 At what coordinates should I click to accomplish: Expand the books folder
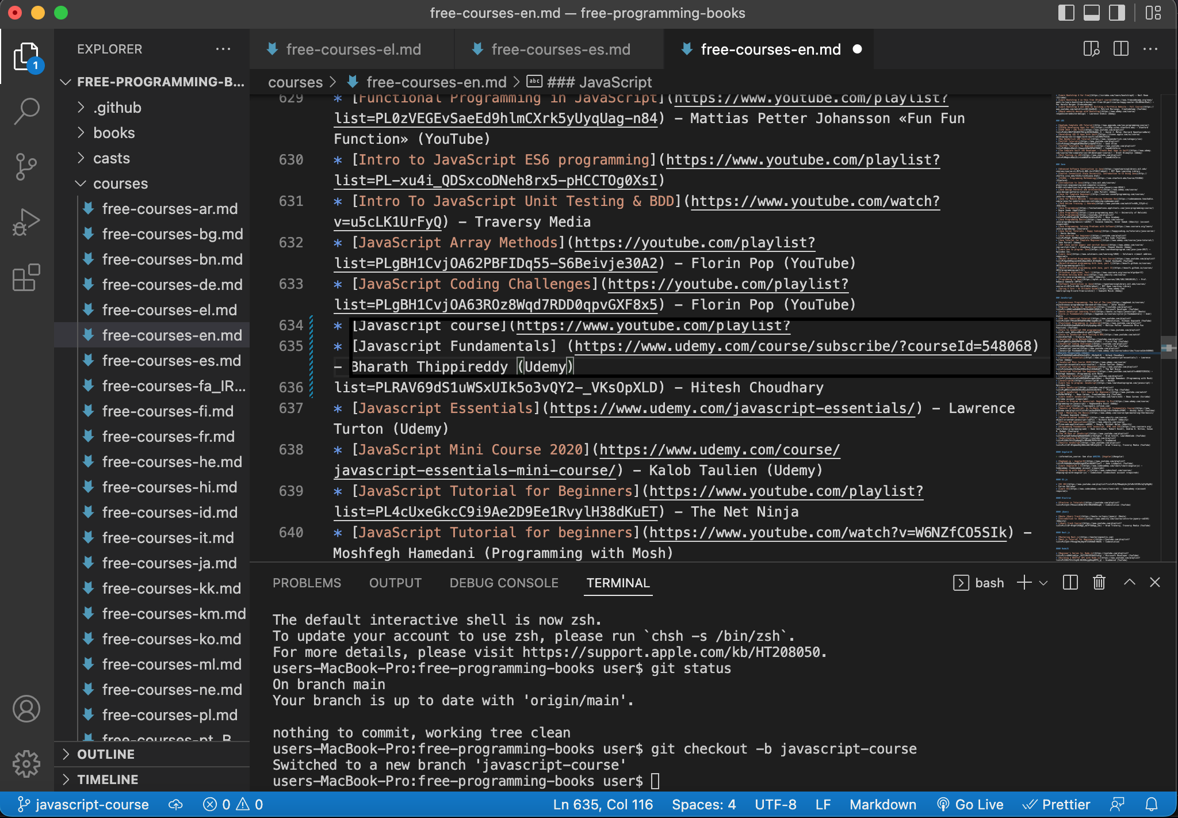[x=152, y=133]
